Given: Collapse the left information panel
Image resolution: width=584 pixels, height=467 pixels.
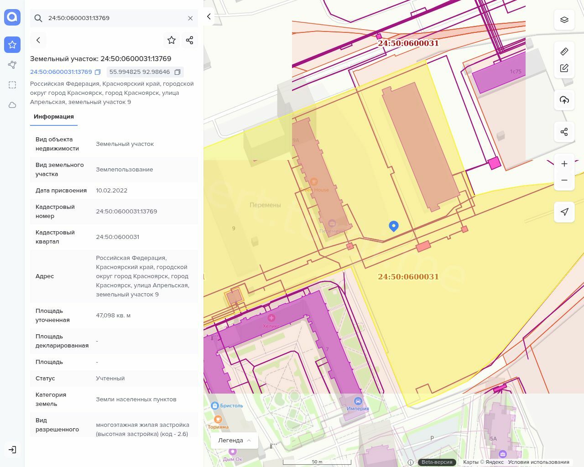Looking at the screenshot, I should point(209,17).
